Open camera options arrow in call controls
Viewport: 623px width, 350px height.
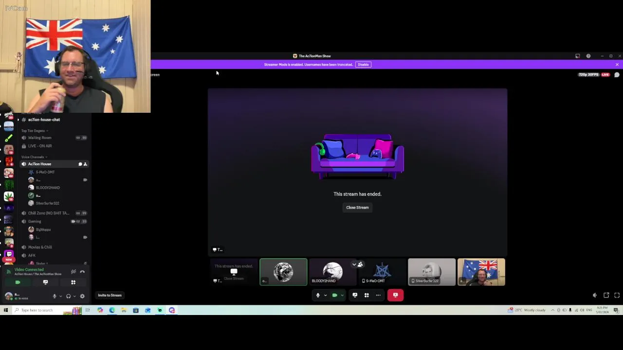click(342, 295)
